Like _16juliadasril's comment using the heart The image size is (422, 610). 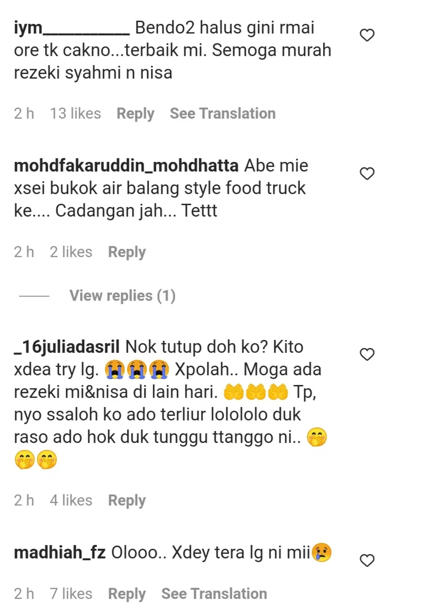tap(367, 354)
